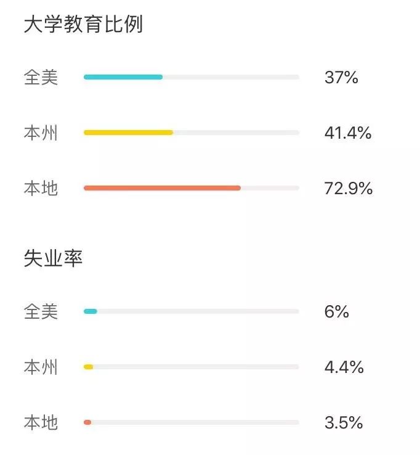The image size is (420, 455).
Task: Tap the 37% education value
Action: point(341,78)
